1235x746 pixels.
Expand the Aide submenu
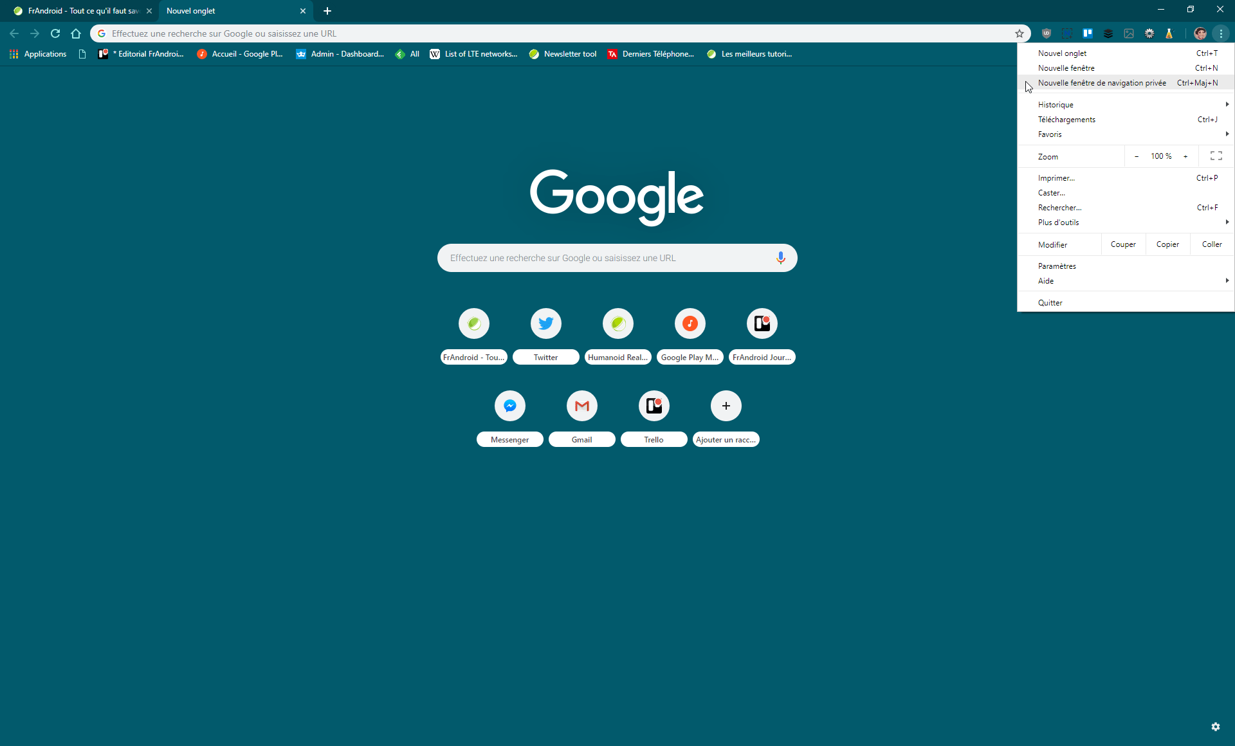[1126, 281]
